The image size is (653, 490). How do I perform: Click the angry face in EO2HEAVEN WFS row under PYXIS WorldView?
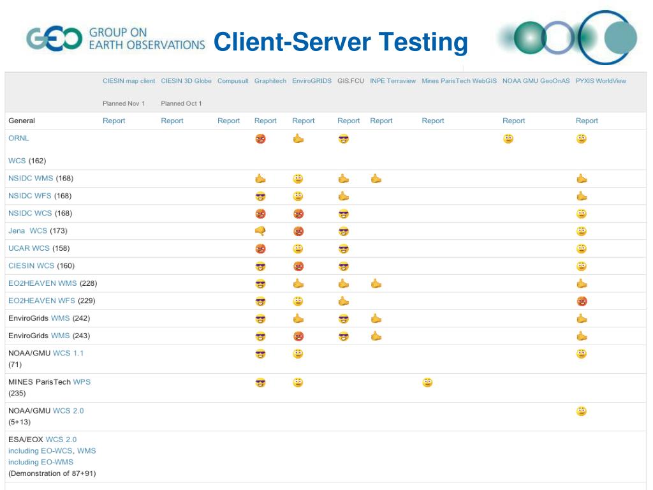pyautogui.click(x=582, y=301)
